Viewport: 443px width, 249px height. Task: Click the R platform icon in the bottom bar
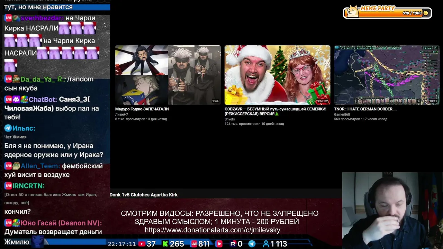[x=233, y=244]
